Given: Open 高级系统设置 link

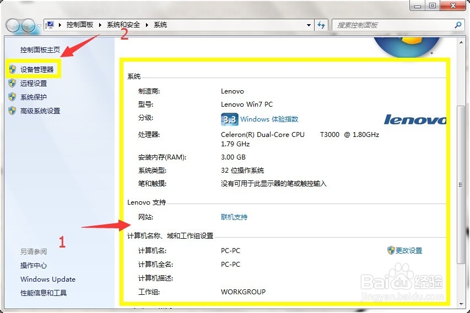Looking at the screenshot, I should pos(40,111).
